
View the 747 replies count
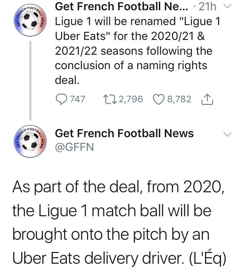point(77,99)
